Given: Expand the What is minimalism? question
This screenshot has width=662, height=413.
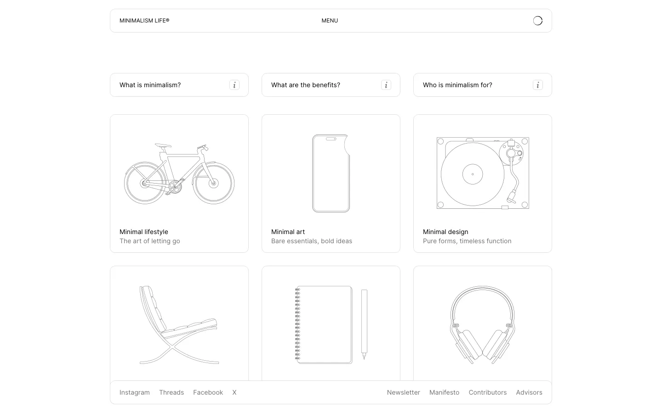Looking at the screenshot, I should point(150,85).
